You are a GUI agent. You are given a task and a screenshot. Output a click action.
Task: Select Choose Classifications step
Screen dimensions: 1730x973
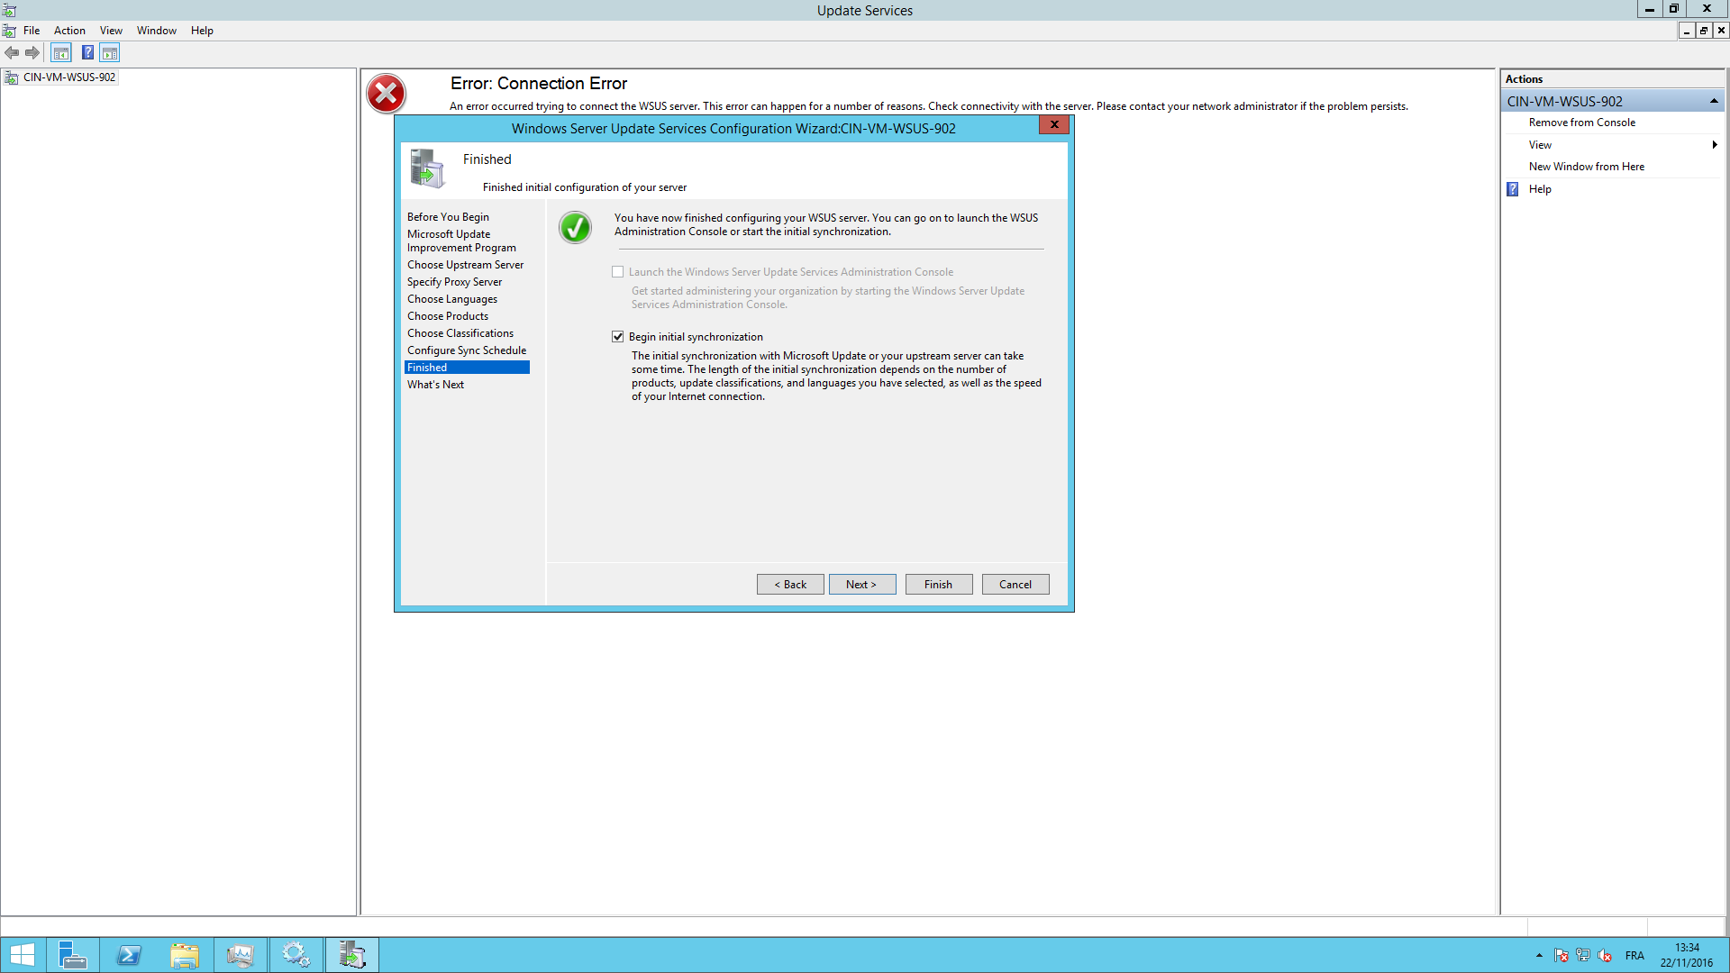(460, 333)
